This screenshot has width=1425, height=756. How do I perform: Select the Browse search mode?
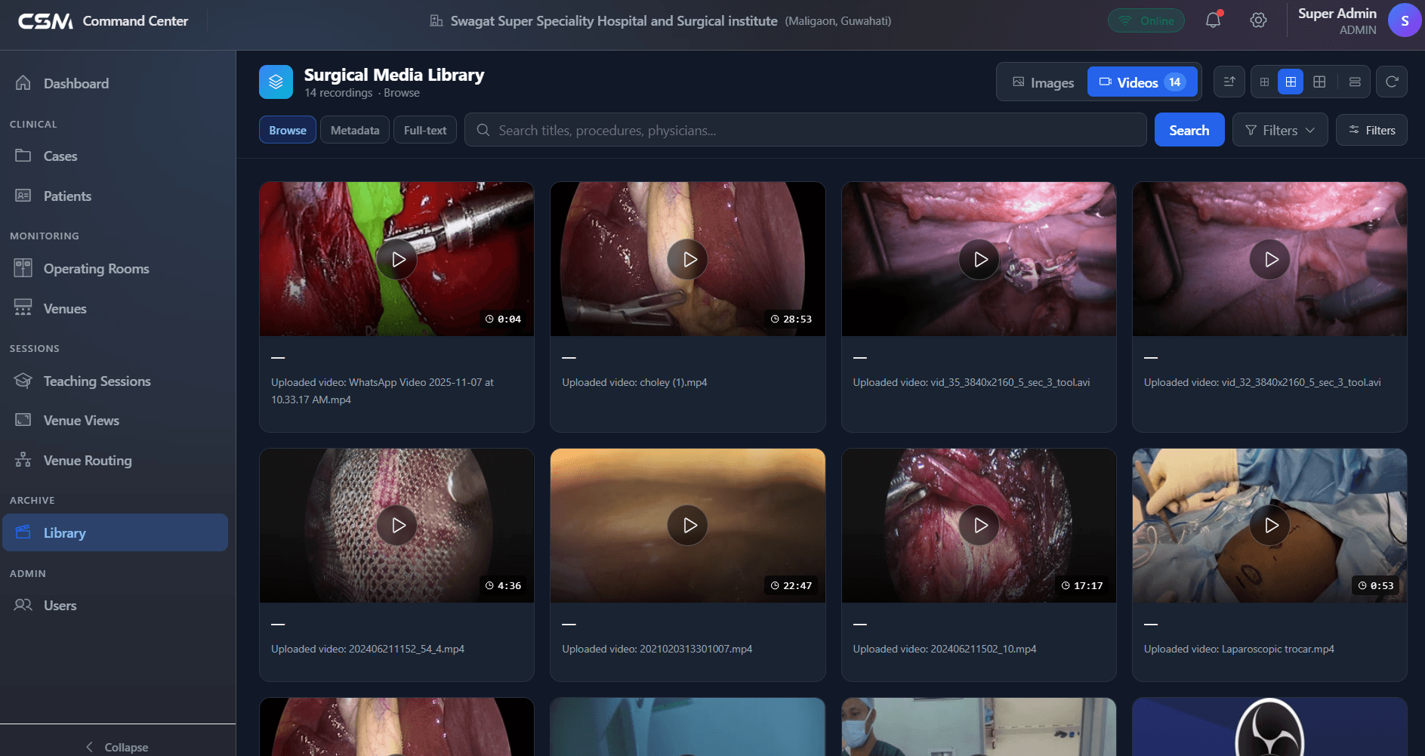[288, 130]
